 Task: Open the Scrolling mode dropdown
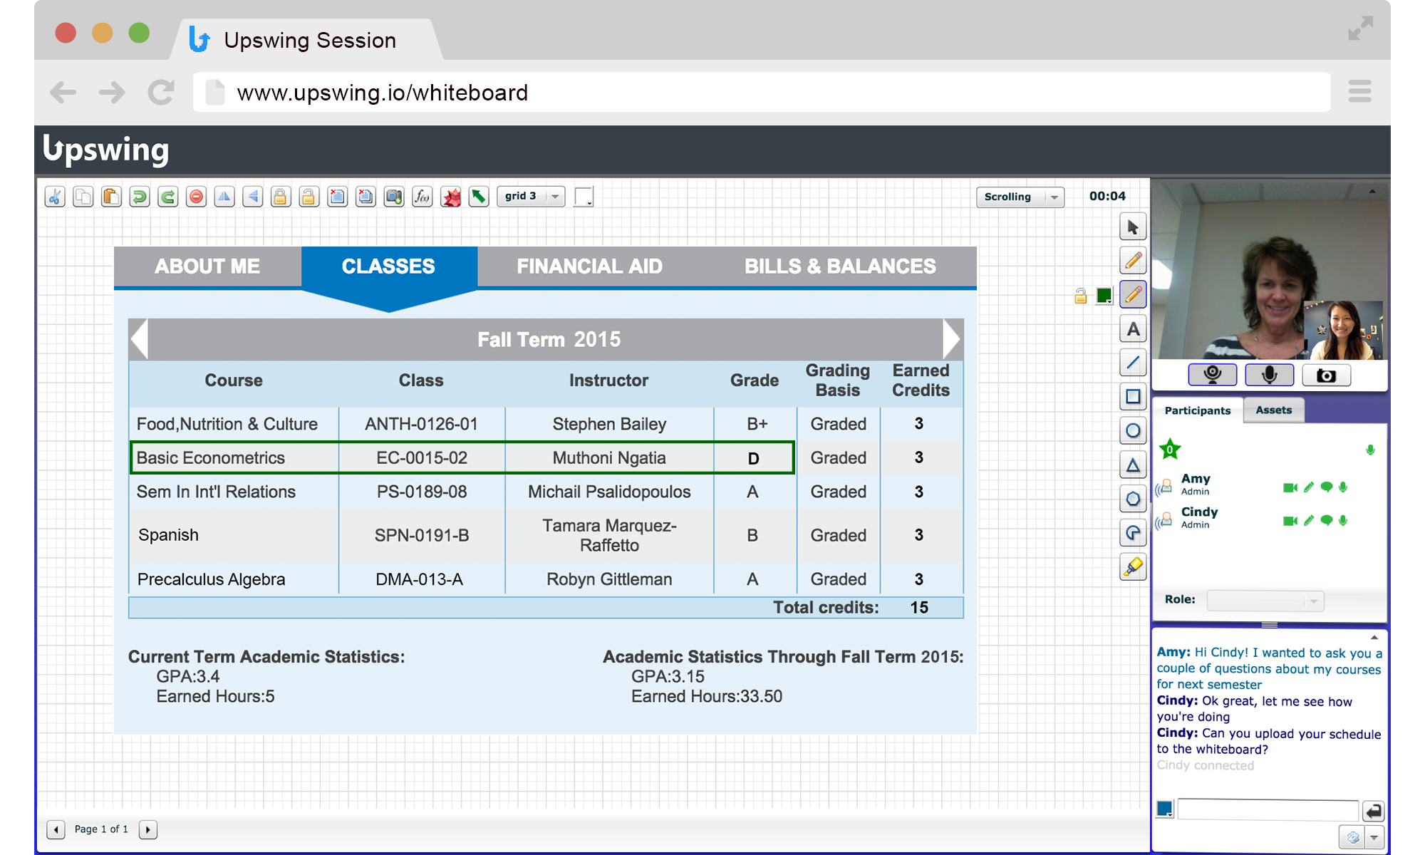coord(1020,197)
